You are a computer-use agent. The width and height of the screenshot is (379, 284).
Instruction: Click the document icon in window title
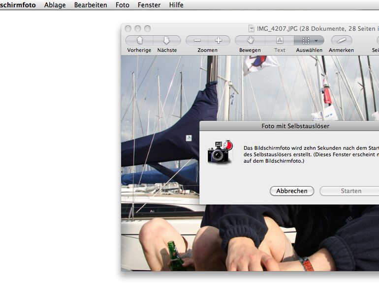tap(252, 28)
